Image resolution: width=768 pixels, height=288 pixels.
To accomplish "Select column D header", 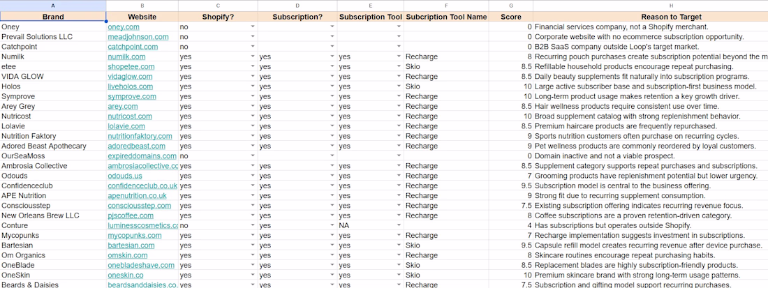I will tap(297, 6).
